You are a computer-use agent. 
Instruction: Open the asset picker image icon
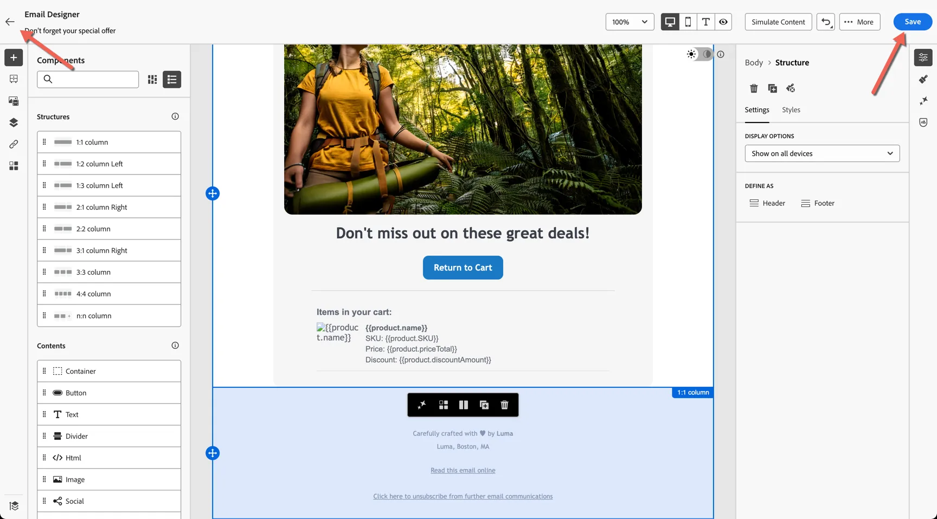14,101
